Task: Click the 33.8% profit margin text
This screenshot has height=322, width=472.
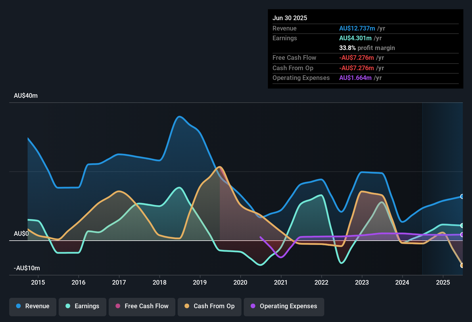Action: pyautogui.click(x=367, y=48)
